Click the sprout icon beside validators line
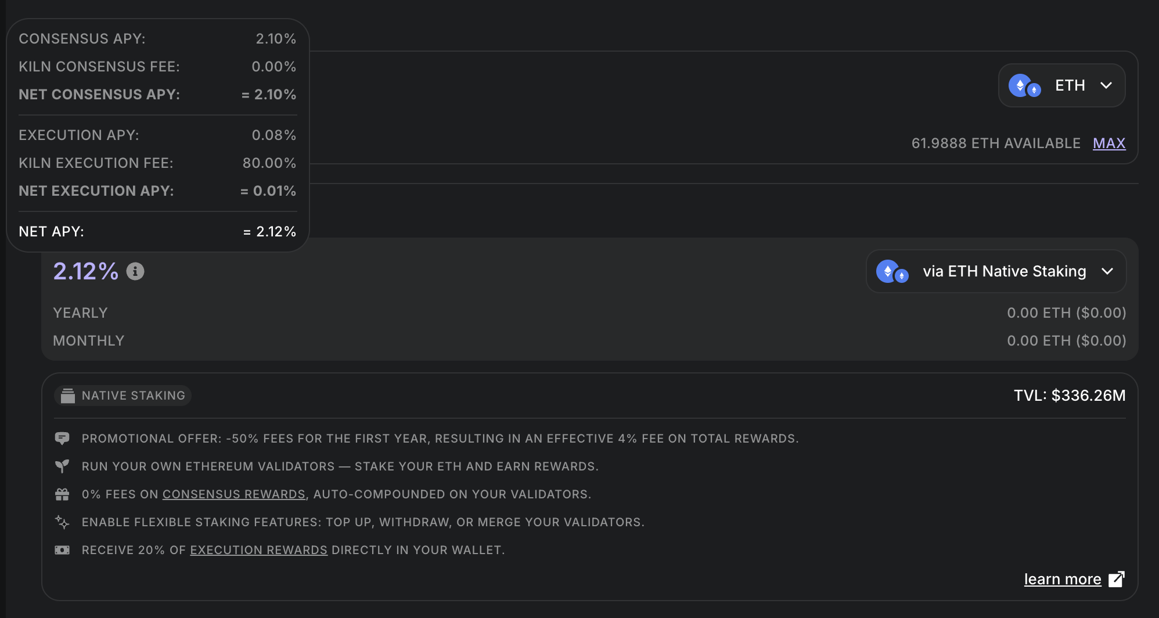1159x618 pixels. click(x=62, y=466)
